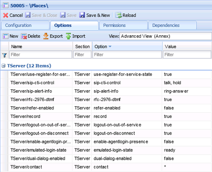
Task: Click the New option icon
Action: 6,36
